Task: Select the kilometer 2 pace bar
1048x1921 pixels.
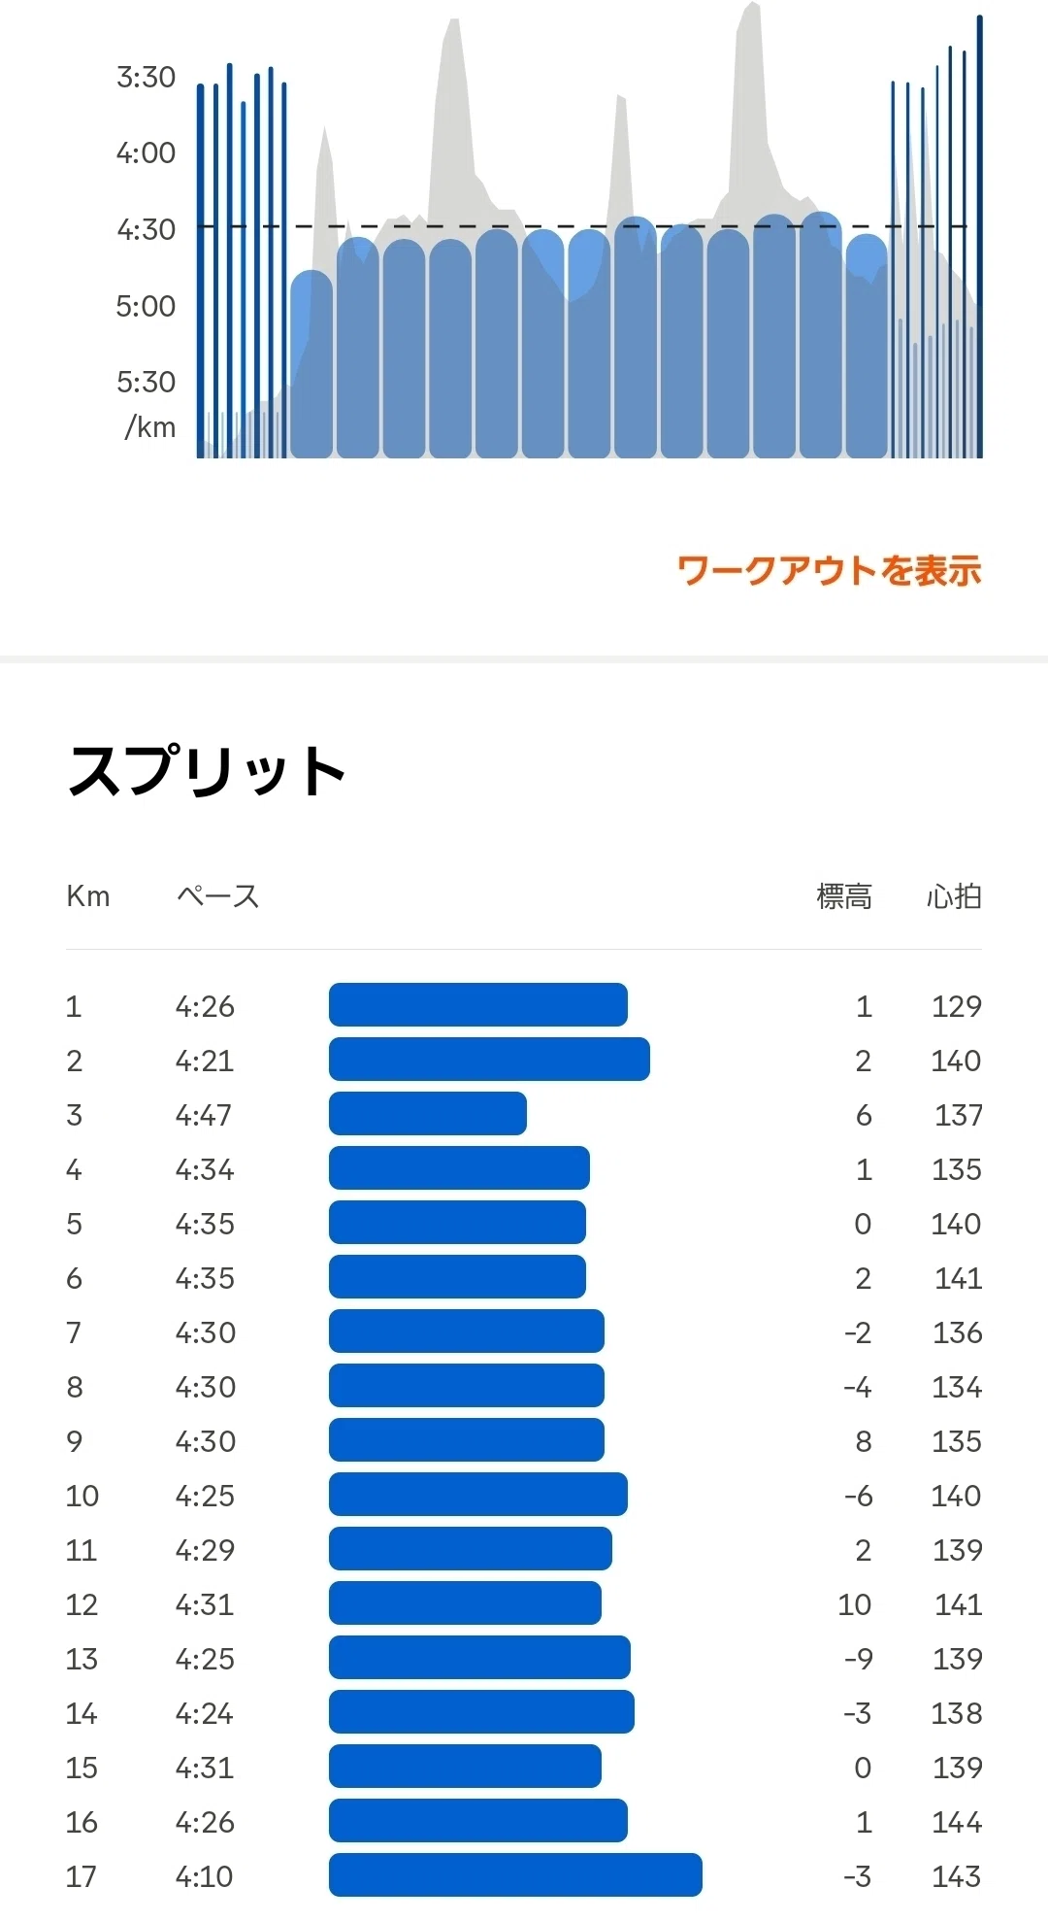Action: (x=489, y=1059)
